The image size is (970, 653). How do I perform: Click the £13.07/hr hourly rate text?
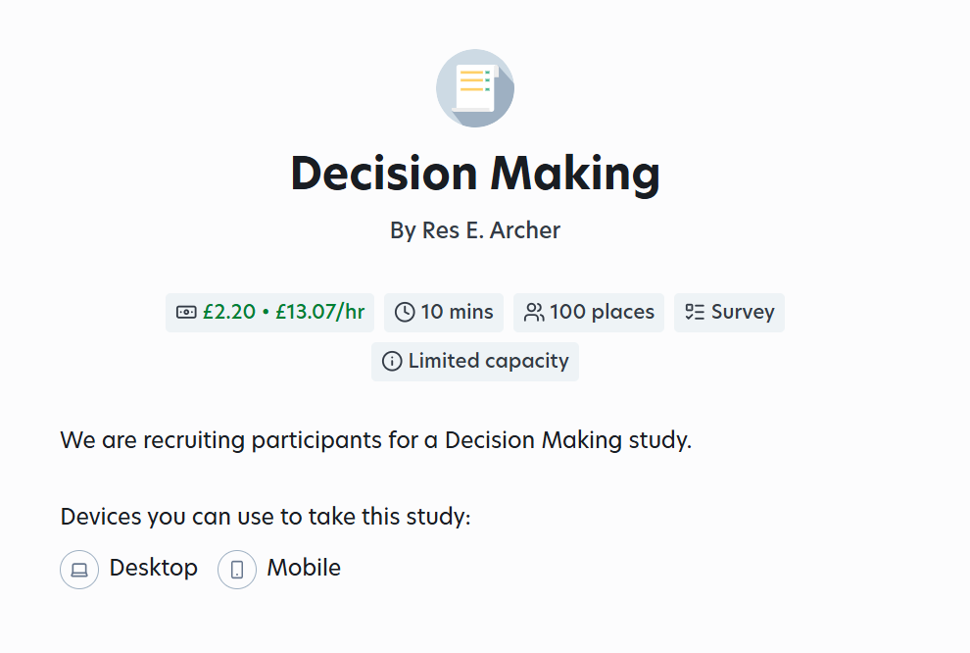point(319,312)
